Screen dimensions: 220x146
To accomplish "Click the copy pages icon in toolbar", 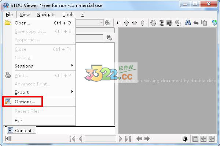I will pos(204,23).
